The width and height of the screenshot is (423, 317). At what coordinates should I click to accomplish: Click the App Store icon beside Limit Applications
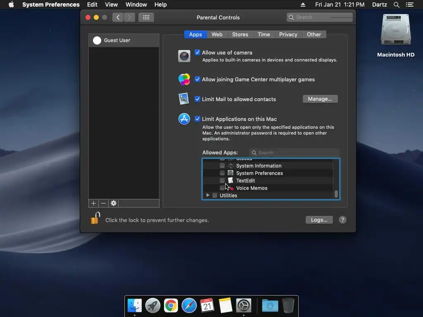[184, 119]
